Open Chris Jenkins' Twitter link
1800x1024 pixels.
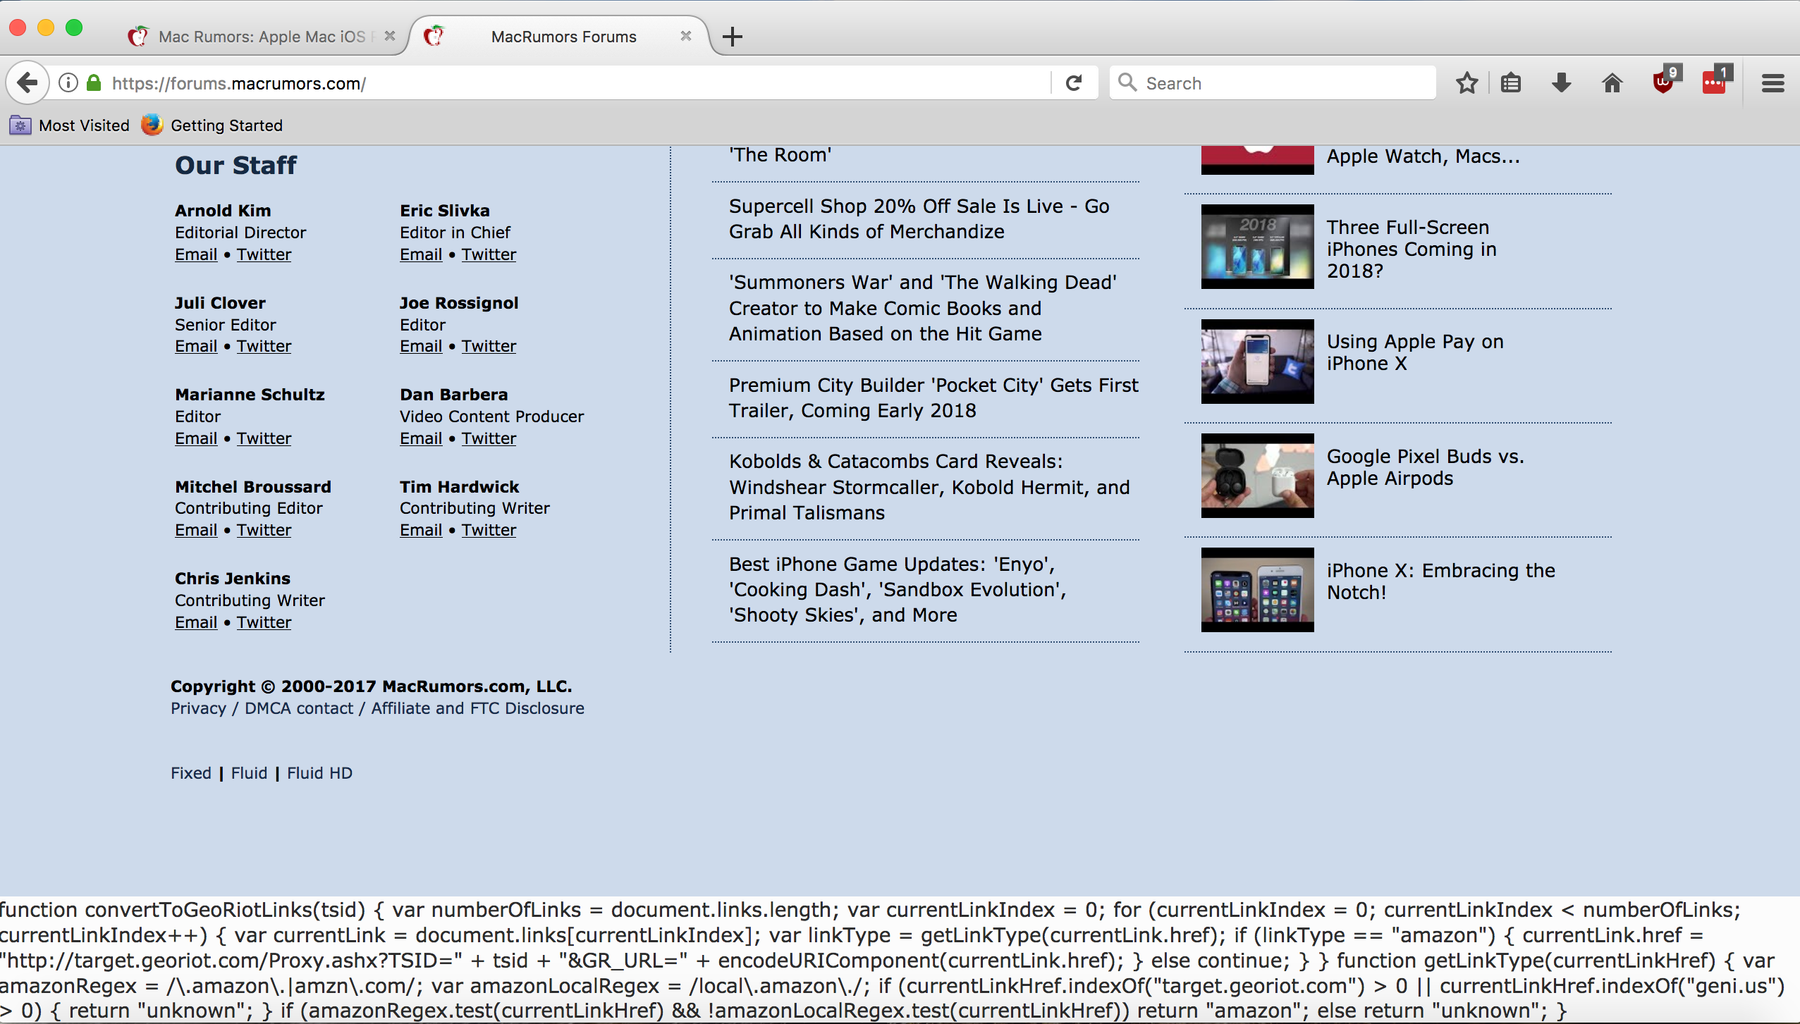[264, 622]
